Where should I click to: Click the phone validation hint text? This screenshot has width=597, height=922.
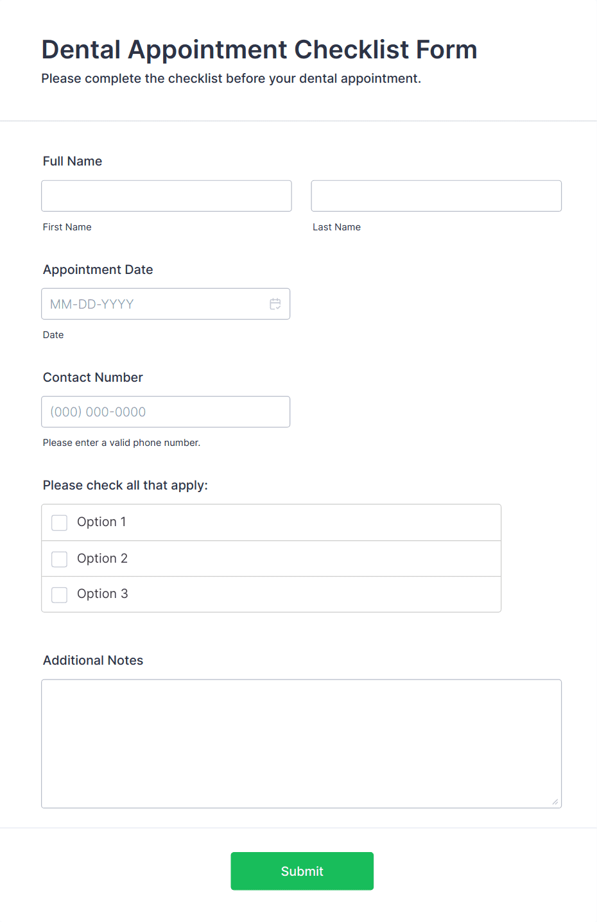[x=121, y=443]
